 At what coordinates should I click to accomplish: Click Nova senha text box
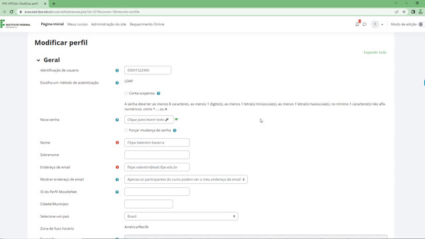[149, 119]
